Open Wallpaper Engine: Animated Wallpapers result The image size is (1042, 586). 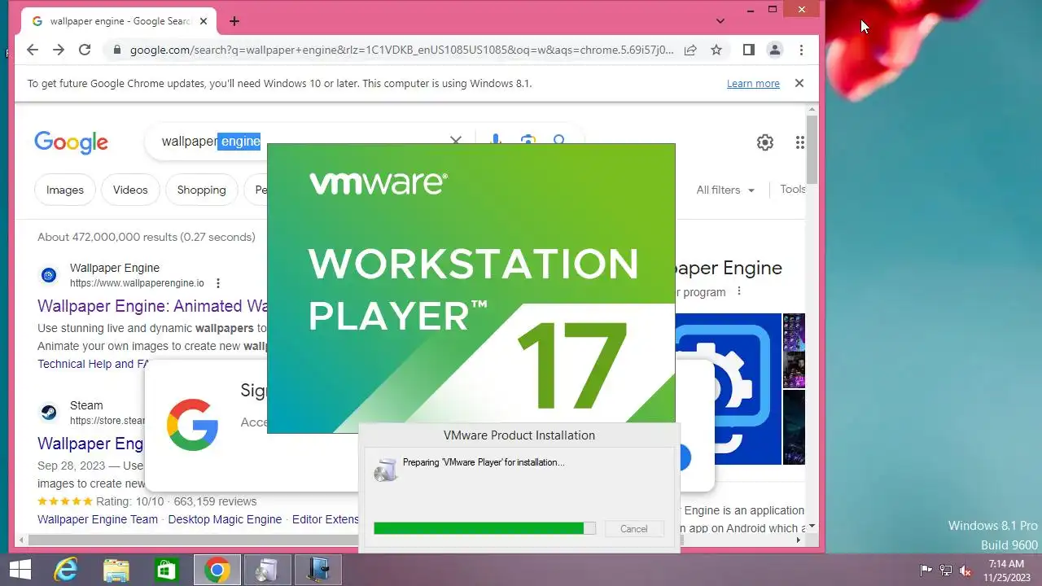tap(152, 306)
